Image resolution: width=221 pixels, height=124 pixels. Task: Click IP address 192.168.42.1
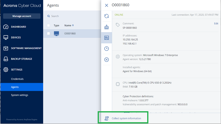click(x=130, y=44)
